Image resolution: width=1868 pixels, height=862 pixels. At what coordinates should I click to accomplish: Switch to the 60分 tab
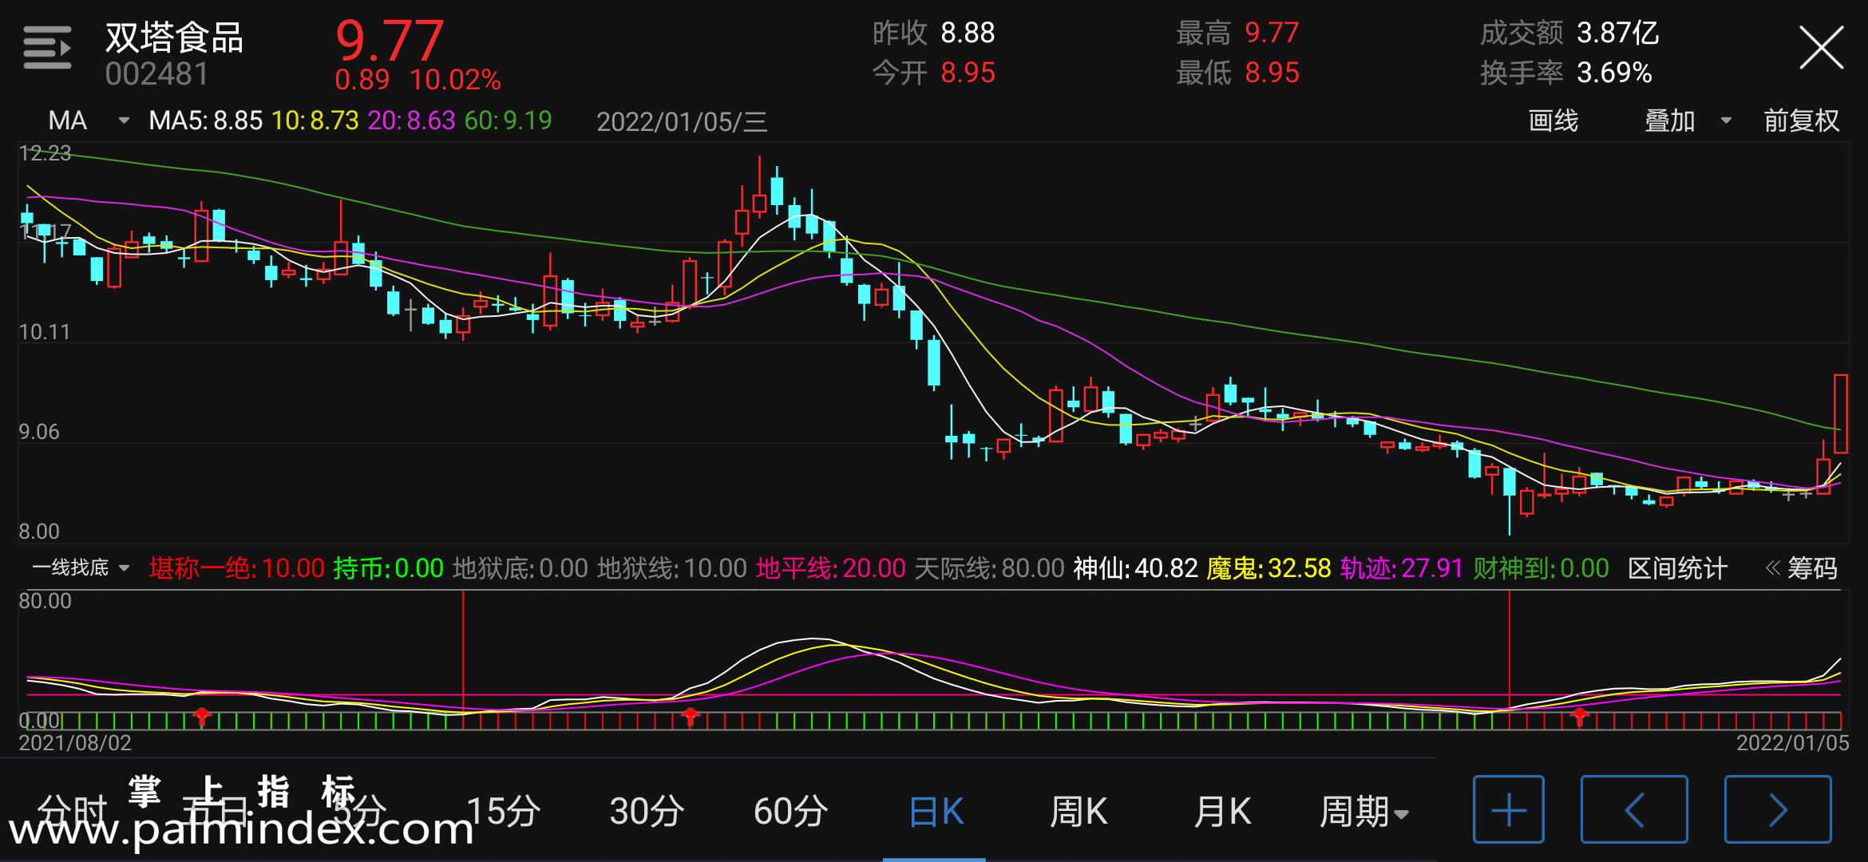(790, 812)
